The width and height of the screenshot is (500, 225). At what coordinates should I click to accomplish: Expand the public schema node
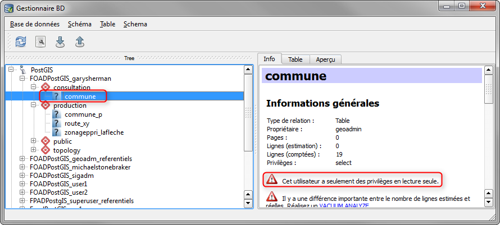coord(34,141)
